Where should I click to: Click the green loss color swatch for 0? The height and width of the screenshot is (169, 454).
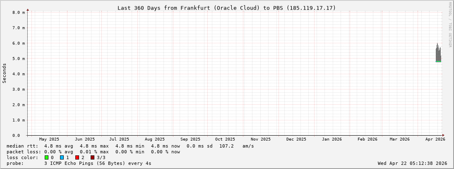pos(46,157)
